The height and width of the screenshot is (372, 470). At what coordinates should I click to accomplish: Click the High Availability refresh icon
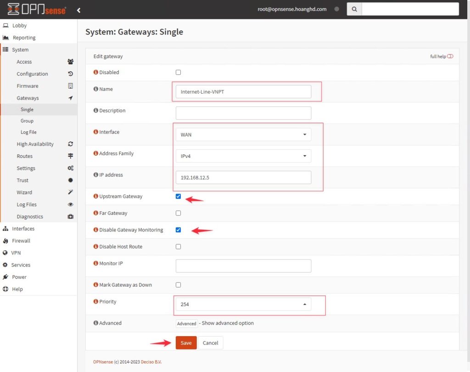point(70,144)
